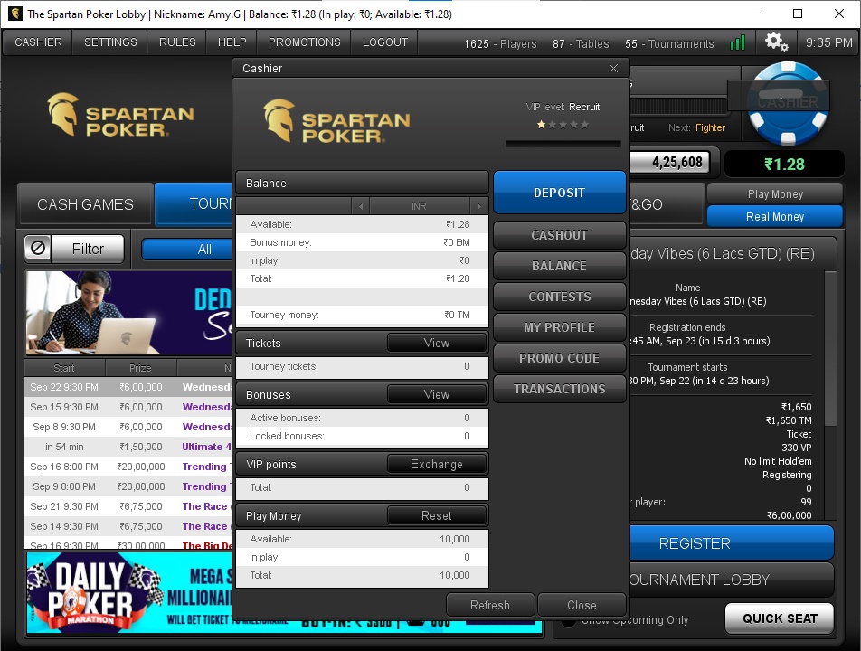Sort tournaments by the Start column header
The height and width of the screenshot is (651, 861).
click(65, 368)
